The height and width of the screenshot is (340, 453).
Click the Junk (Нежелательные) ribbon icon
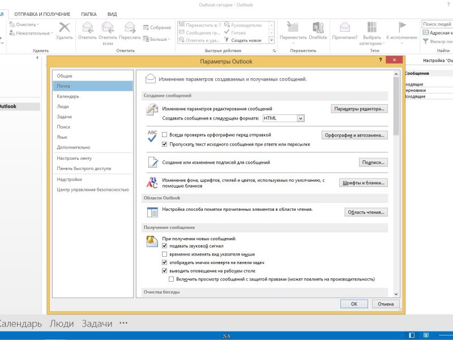tap(12, 33)
